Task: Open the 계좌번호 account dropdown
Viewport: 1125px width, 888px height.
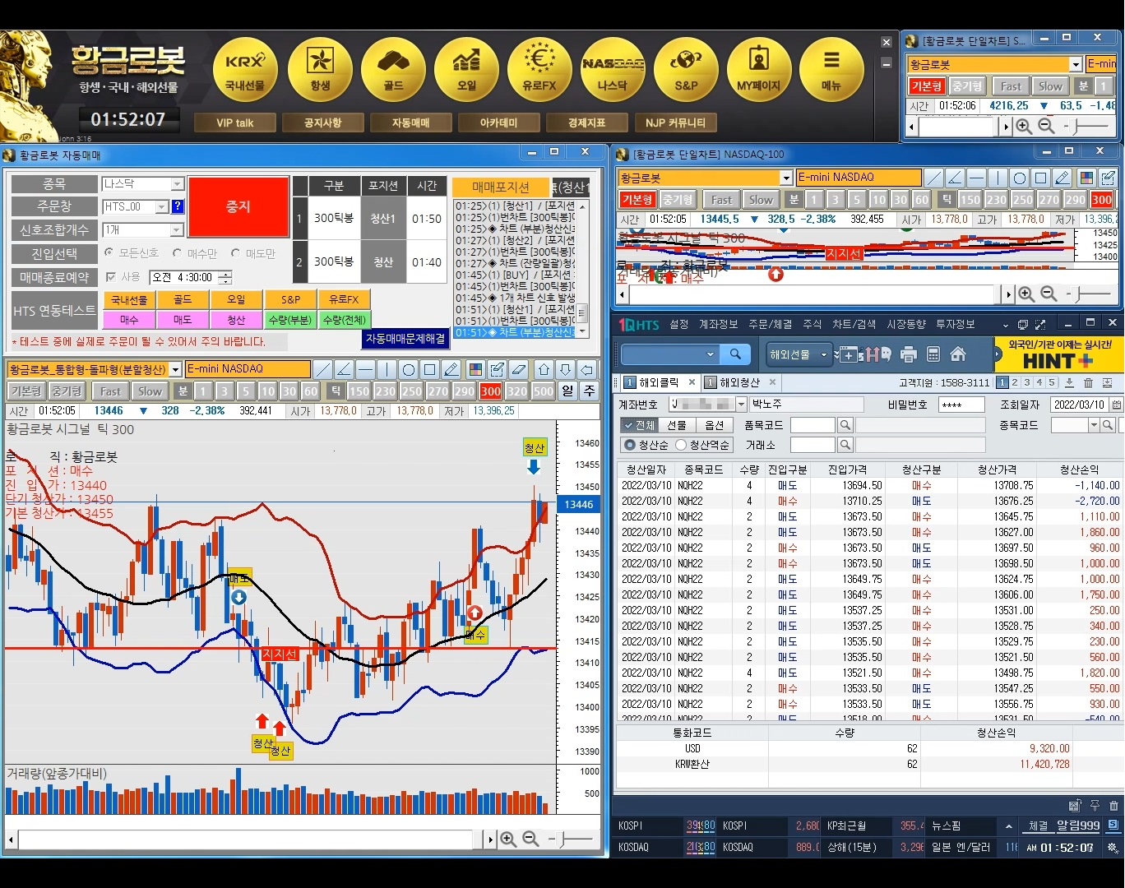Action: pos(741,405)
